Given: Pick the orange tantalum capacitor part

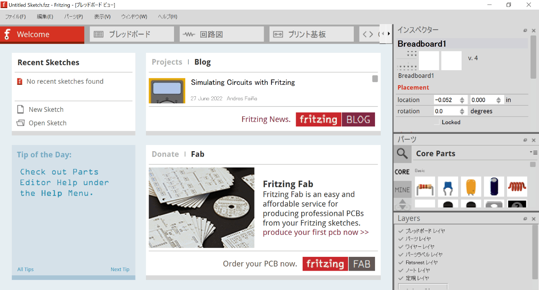Looking at the screenshot, I should 471,187.
